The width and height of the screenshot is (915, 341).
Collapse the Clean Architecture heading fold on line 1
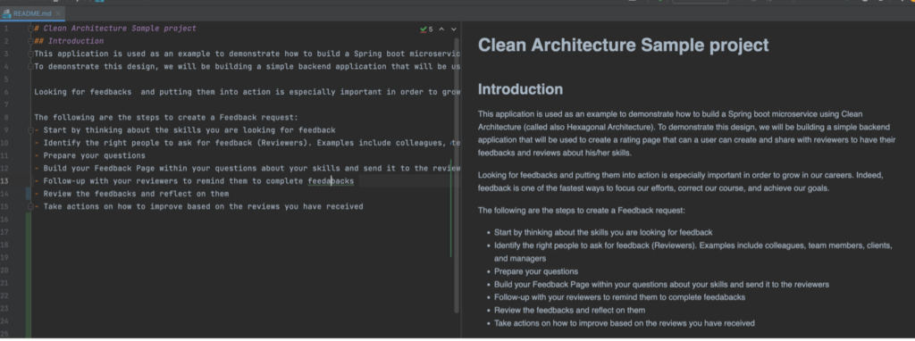click(30, 28)
